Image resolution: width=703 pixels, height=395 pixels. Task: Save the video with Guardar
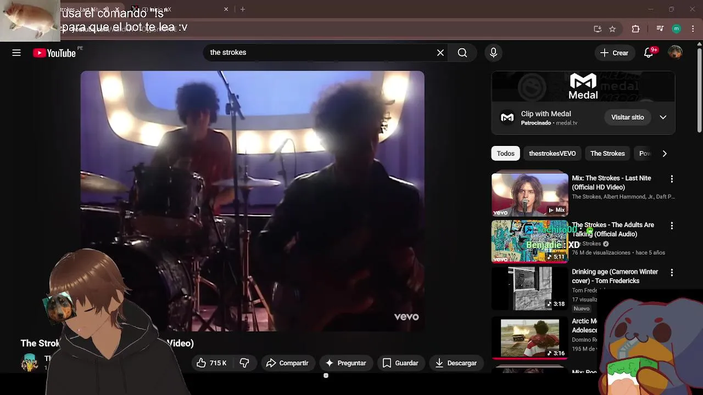point(400,363)
